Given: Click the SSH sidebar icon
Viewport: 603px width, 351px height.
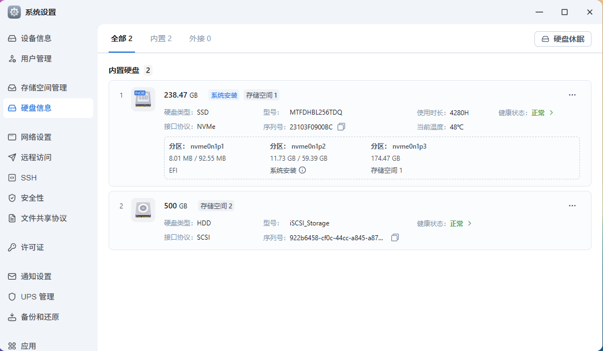Looking at the screenshot, I should (12, 178).
